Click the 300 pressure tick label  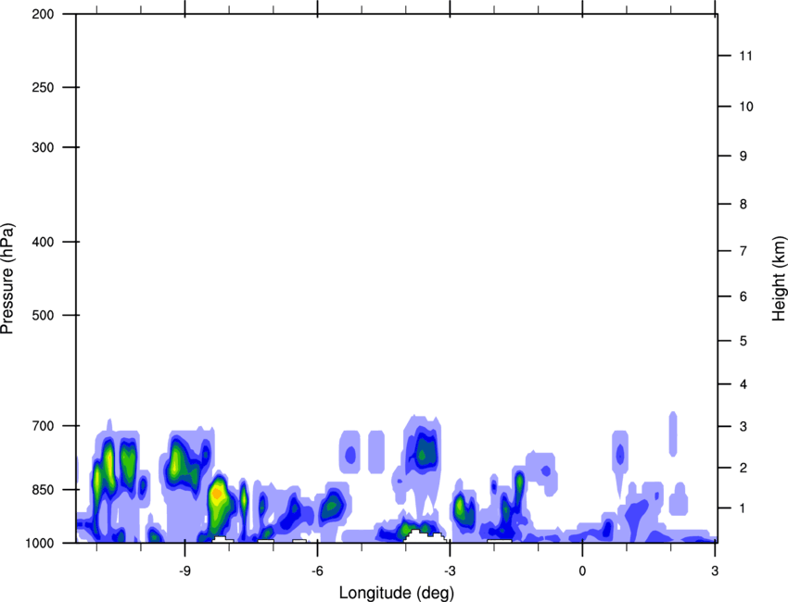tap(43, 147)
